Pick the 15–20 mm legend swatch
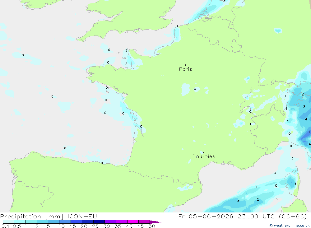This screenshot has height=228, width=311. [77, 222]
